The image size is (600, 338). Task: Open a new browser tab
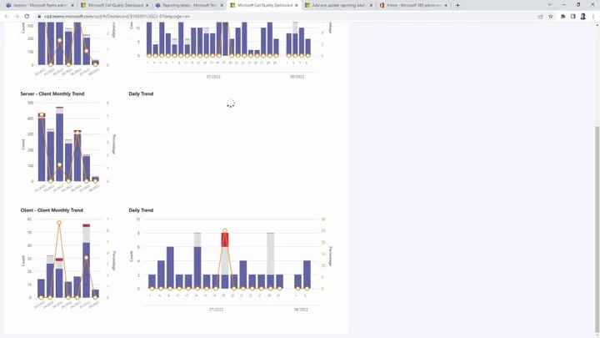pyautogui.click(x=457, y=5)
